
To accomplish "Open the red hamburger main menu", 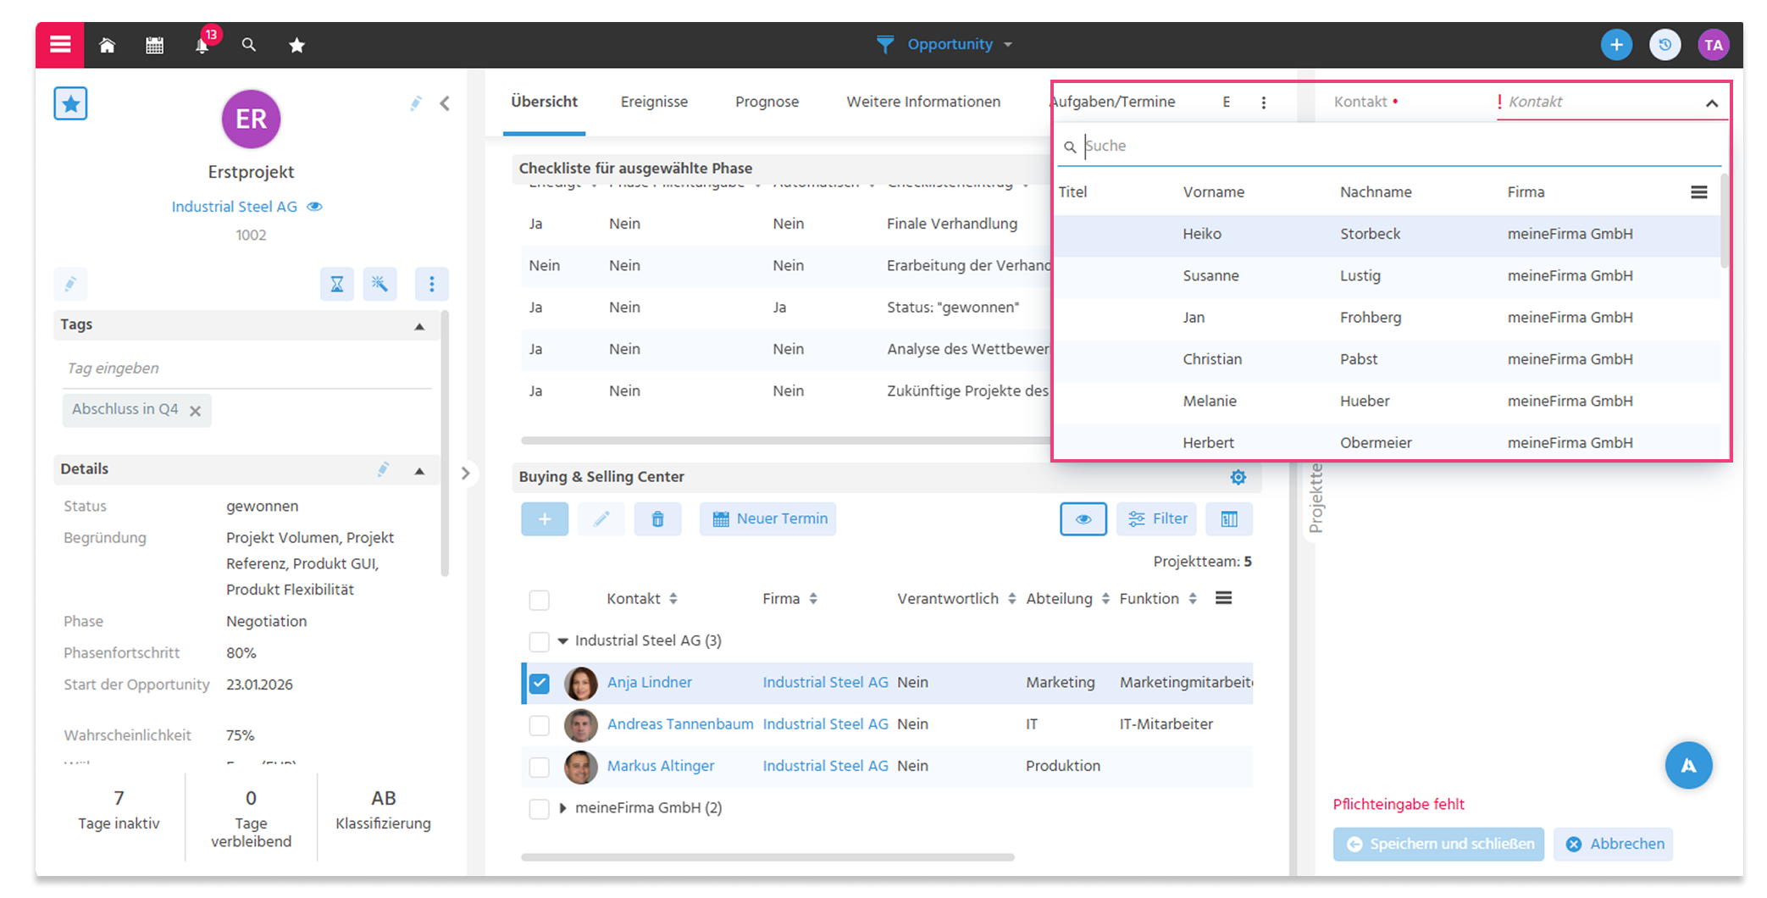I will 59,45.
